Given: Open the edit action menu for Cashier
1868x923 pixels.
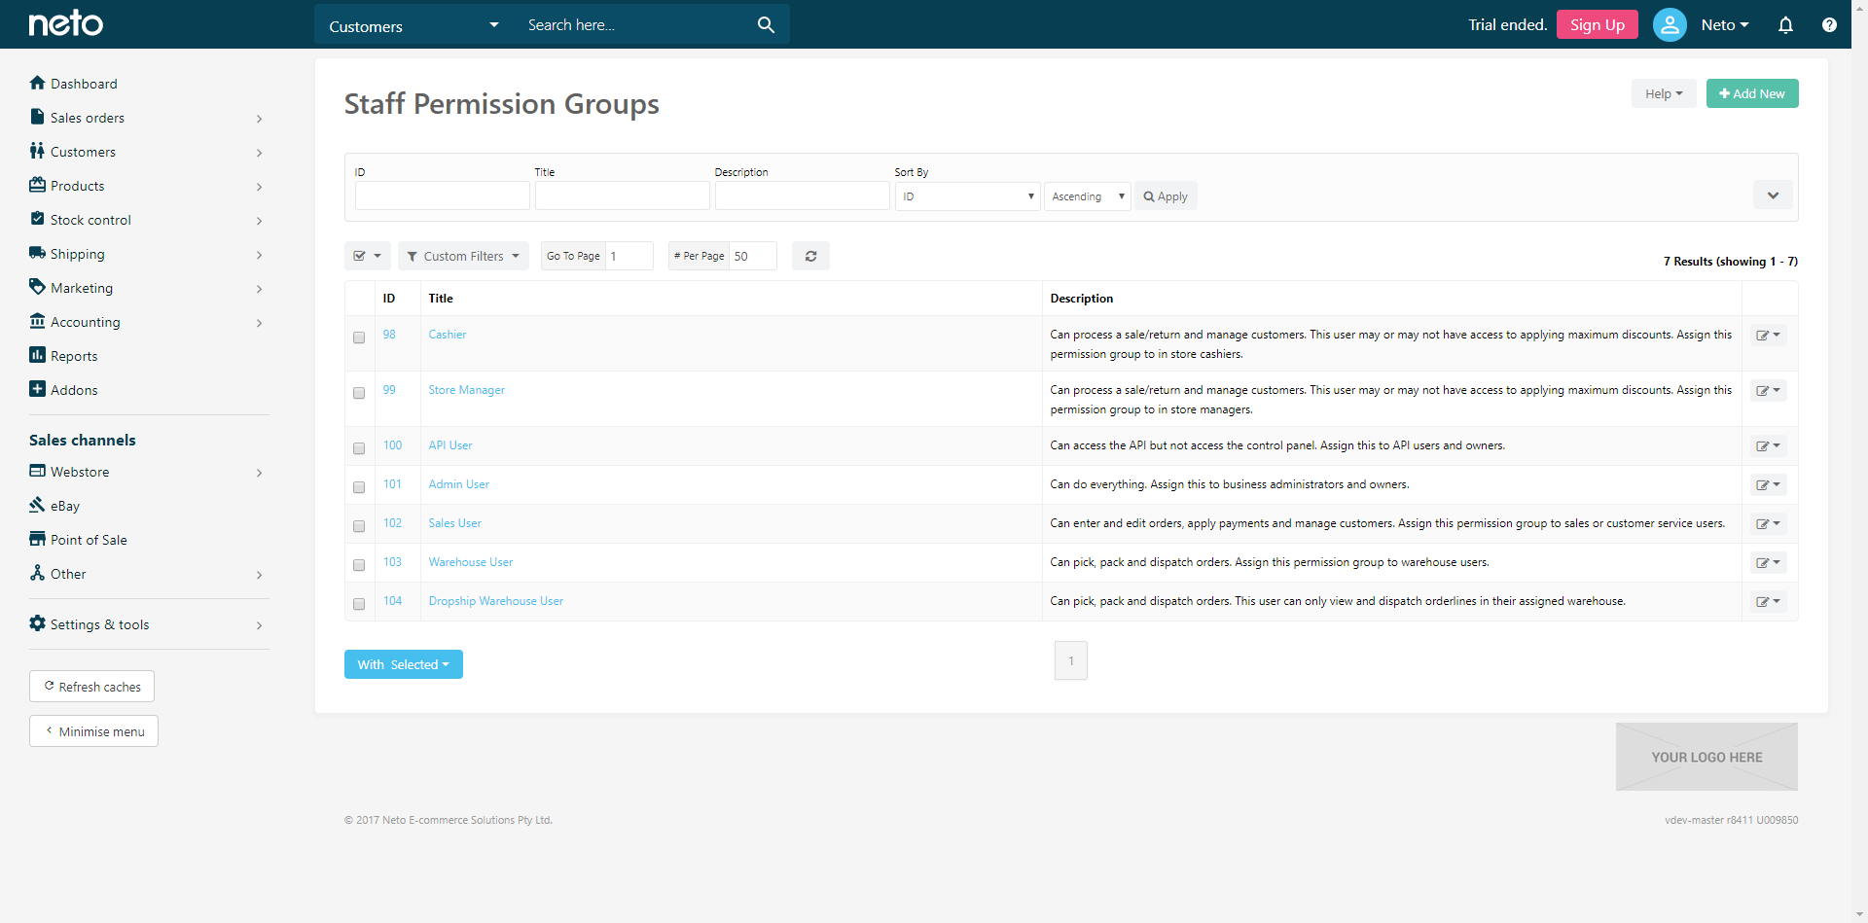Looking at the screenshot, I should click(x=1768, y=336).
